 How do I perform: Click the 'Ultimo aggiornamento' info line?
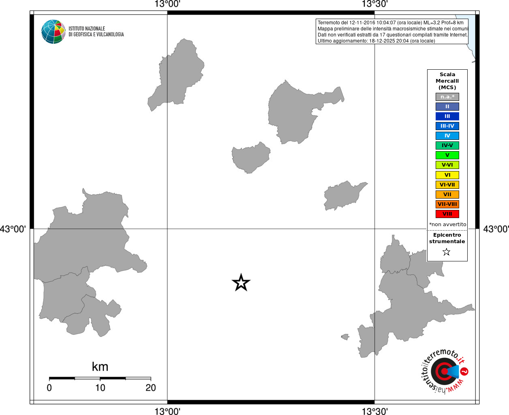(x=376, y=41)
